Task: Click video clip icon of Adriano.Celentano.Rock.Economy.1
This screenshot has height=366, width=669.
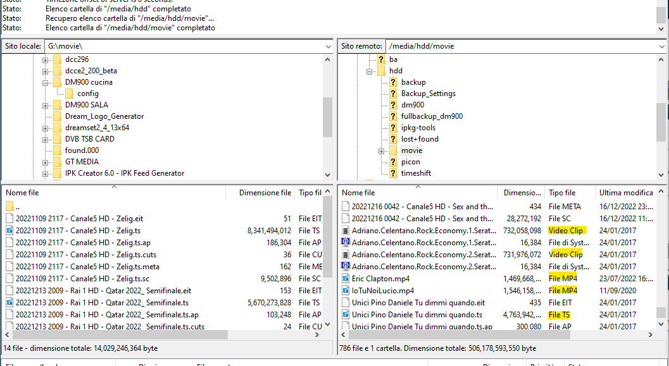Action: (x=346, y=231)
